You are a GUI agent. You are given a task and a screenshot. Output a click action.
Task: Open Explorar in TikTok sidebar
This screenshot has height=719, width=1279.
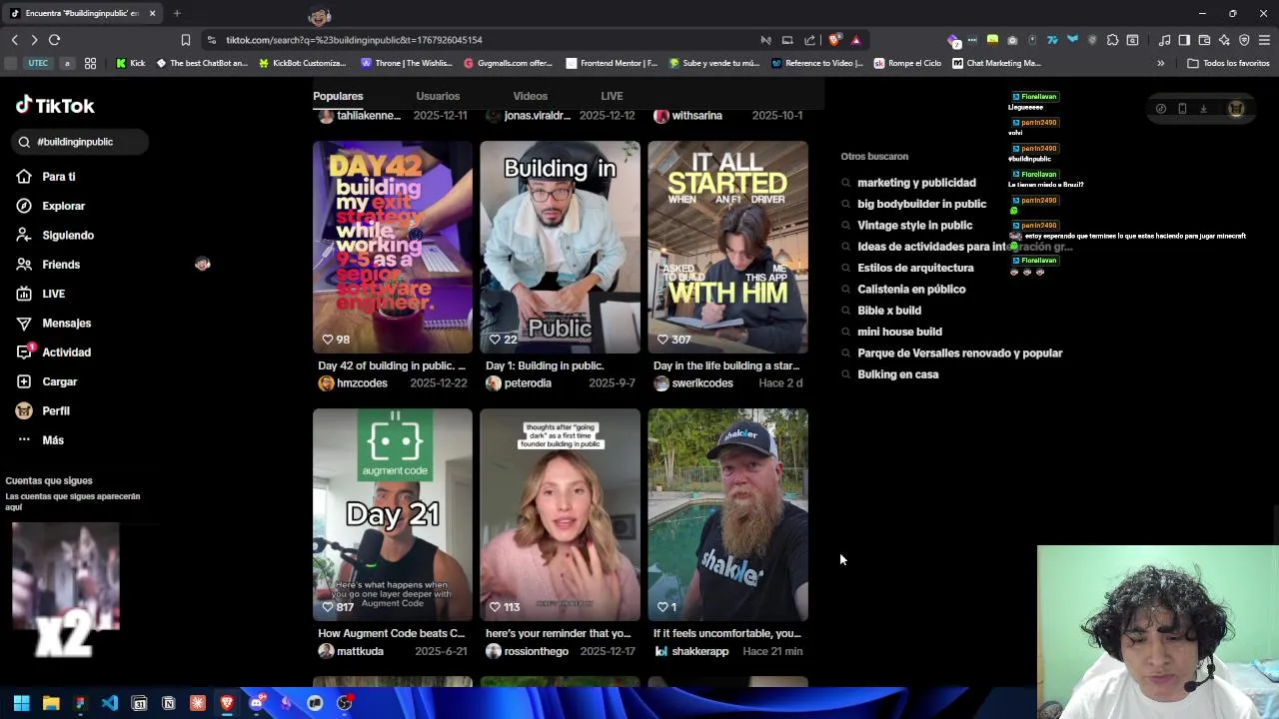click(x=51, y=206)
